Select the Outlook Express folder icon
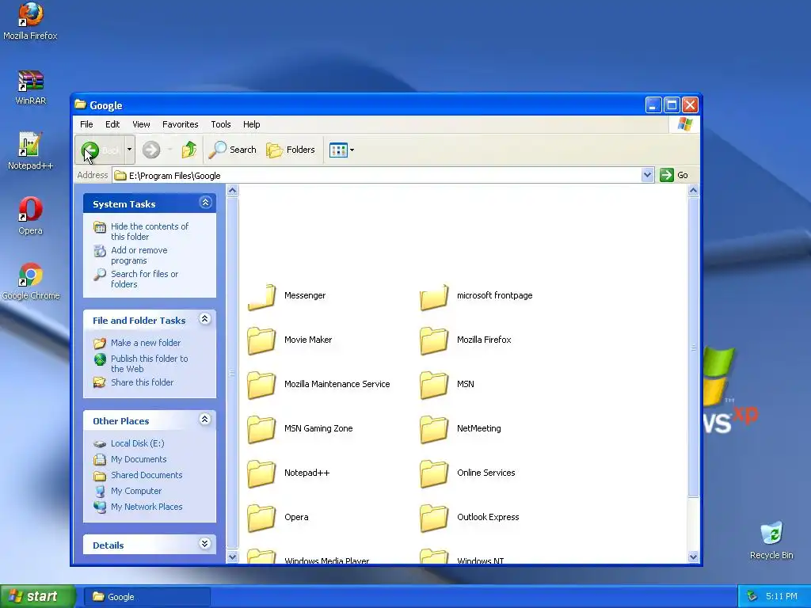The height and width of the screenshot is (608, 811). pyautogui.click(x=434, y=518)
